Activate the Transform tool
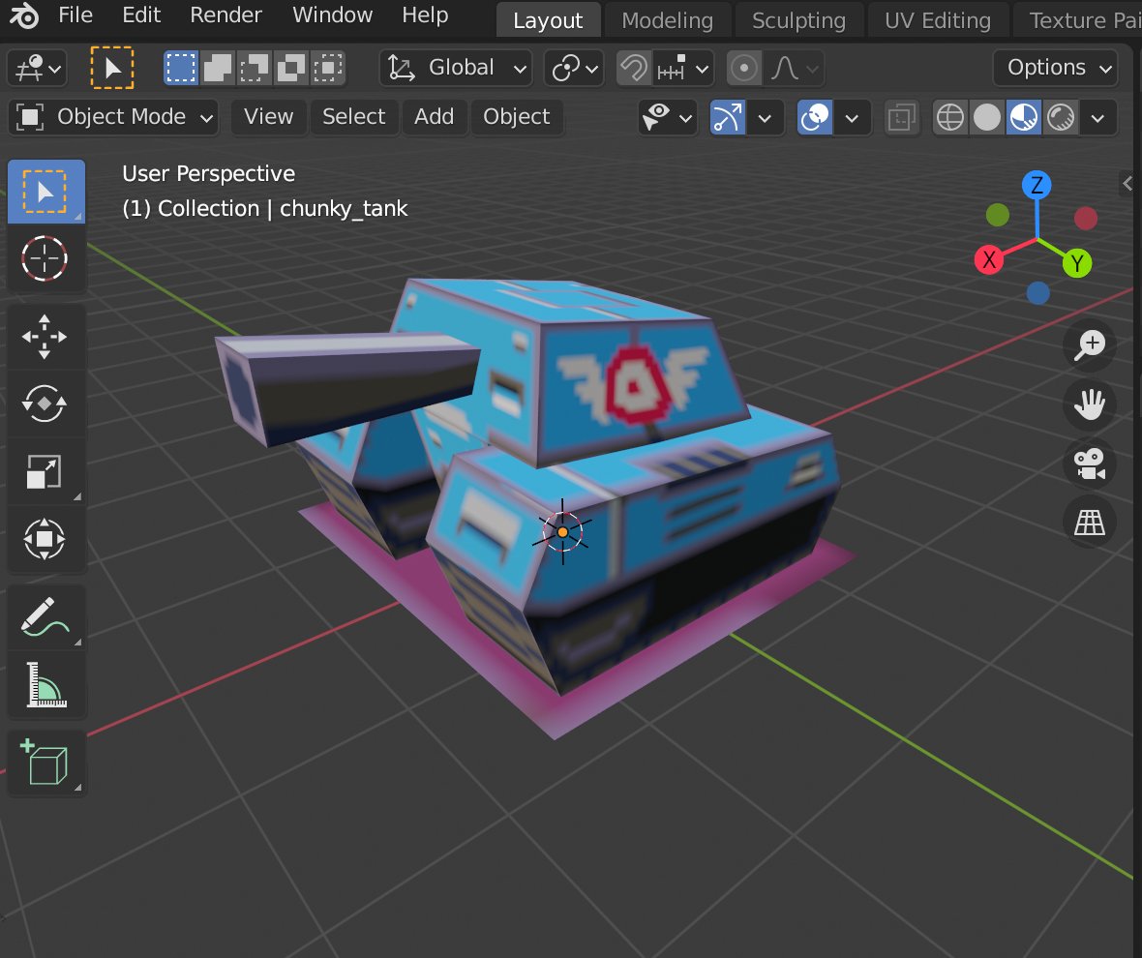The width and height of the screenshot is (1142, 958). point(45,539)
